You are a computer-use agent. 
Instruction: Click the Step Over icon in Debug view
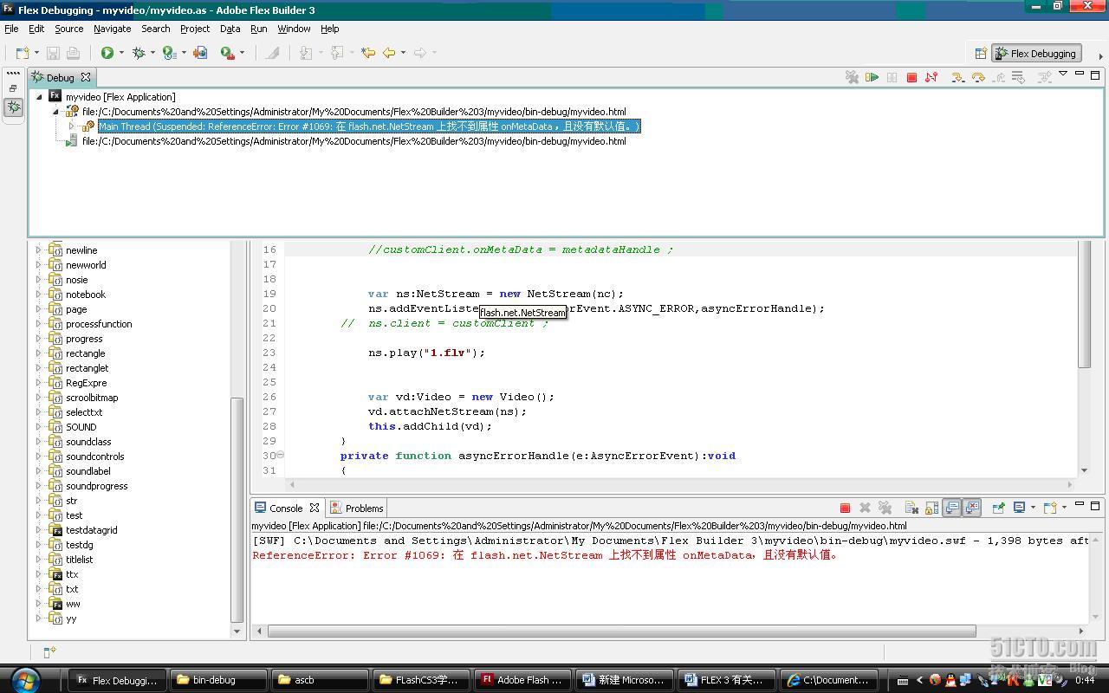[x=978, y=77]
